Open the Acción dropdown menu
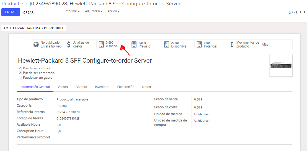The width and height of the screenshot is (307, 151). click(113, 11)
